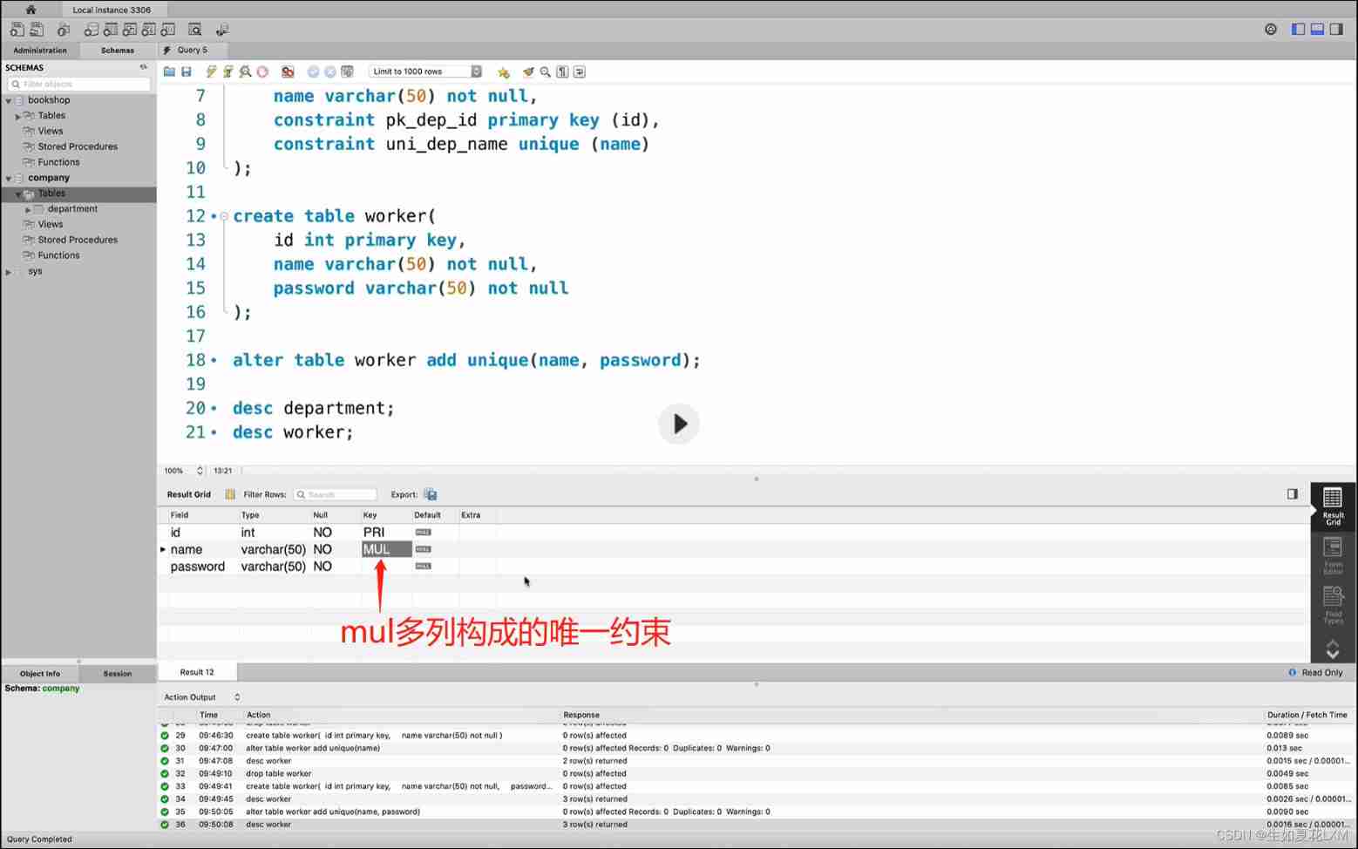The width and height of the screenshot is (1358, 849).
Task: Toggle invisible characters display
Action: 562,71
